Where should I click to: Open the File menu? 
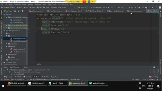(2, 4)
